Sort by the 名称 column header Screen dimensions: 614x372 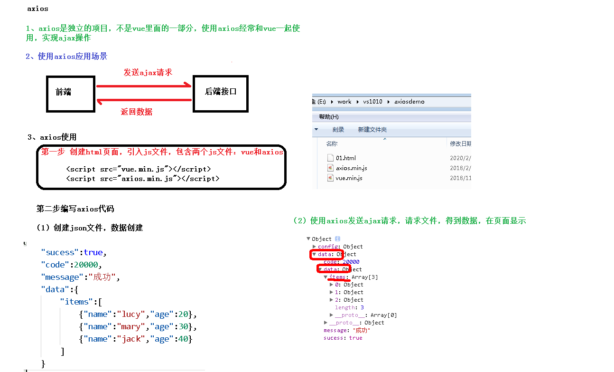332,143
